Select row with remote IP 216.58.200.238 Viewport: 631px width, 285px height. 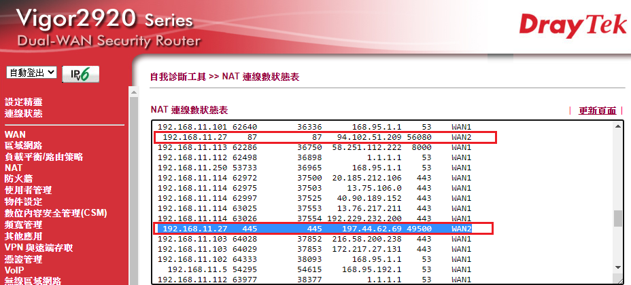click(314, 239)
